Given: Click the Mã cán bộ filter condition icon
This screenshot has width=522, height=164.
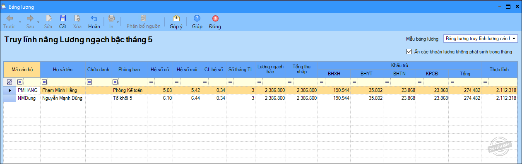Looking at the screenshot, I should pyautogui.click(x=19, y=82).
